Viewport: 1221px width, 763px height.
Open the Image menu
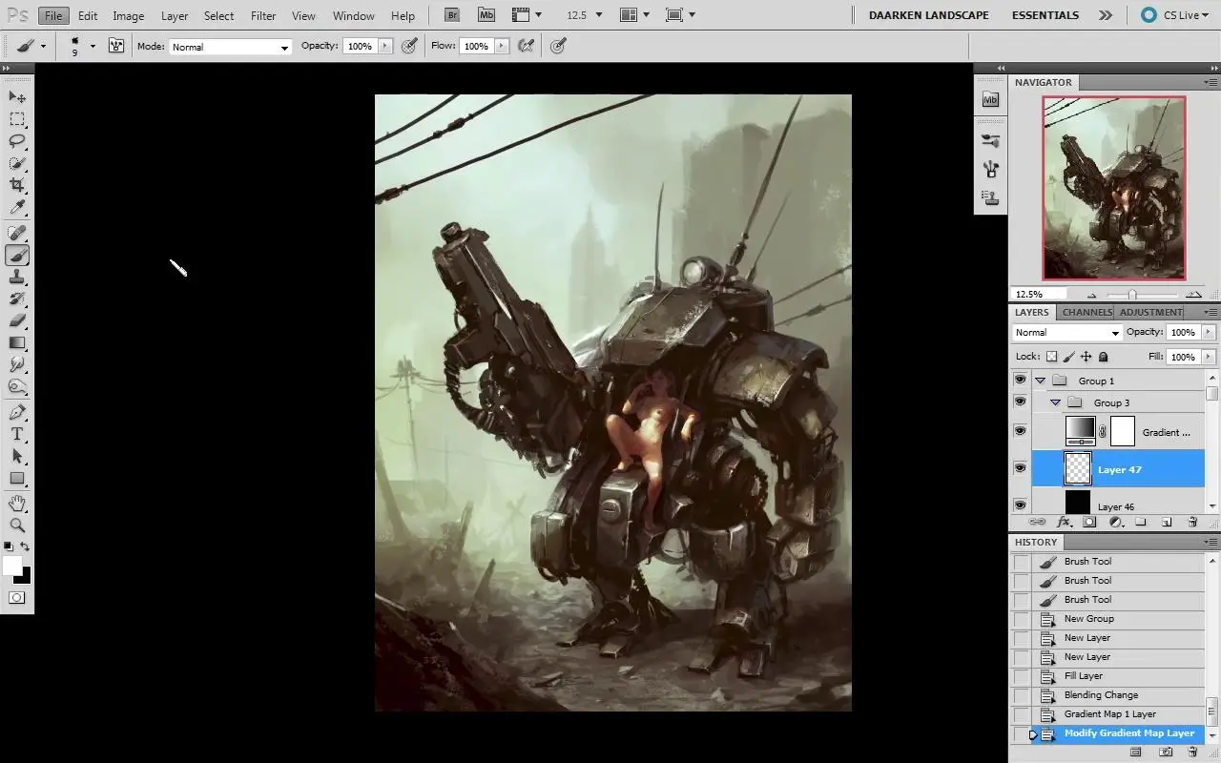(x=128, y=16)
